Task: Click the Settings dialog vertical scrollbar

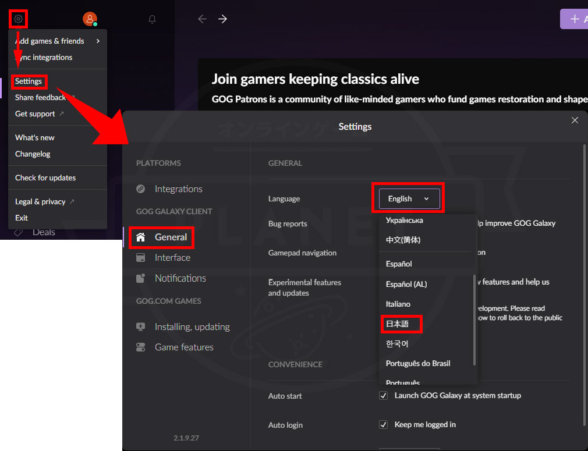Action: pyautogui.click(x=584, y=285)
